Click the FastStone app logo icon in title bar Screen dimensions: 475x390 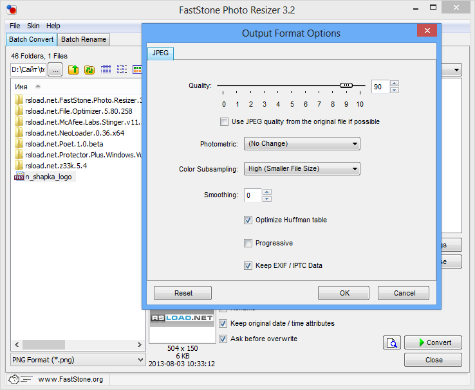(x=12, y=10)
